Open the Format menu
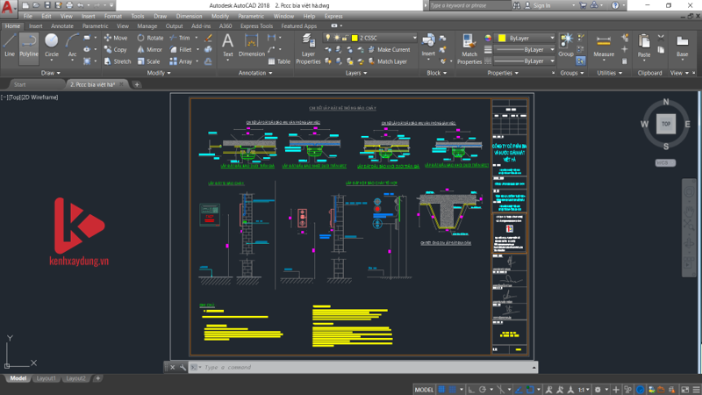This screenshot has height=395, width=702. (113, 16)
